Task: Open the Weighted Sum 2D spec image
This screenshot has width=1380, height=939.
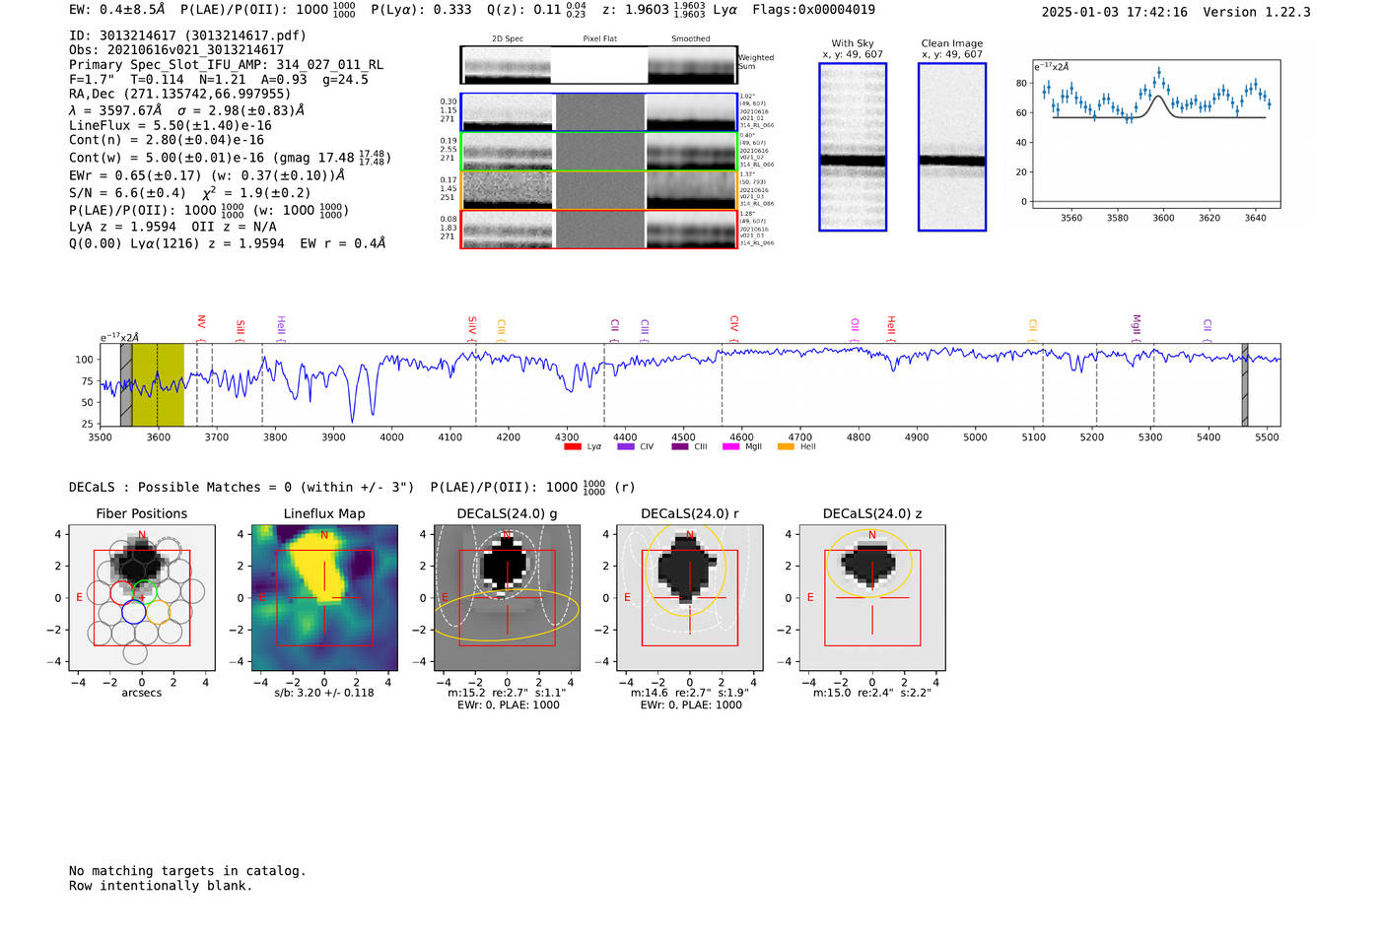Action: (598, 65)
